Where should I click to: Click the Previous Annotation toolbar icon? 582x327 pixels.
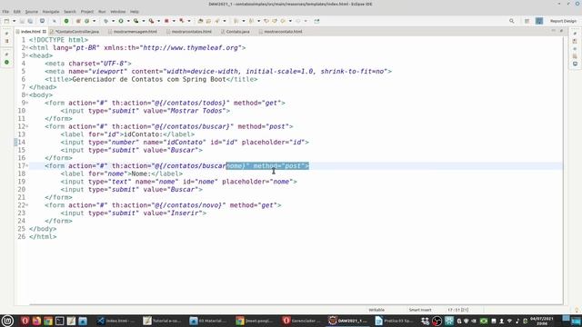tap(251, 21)
